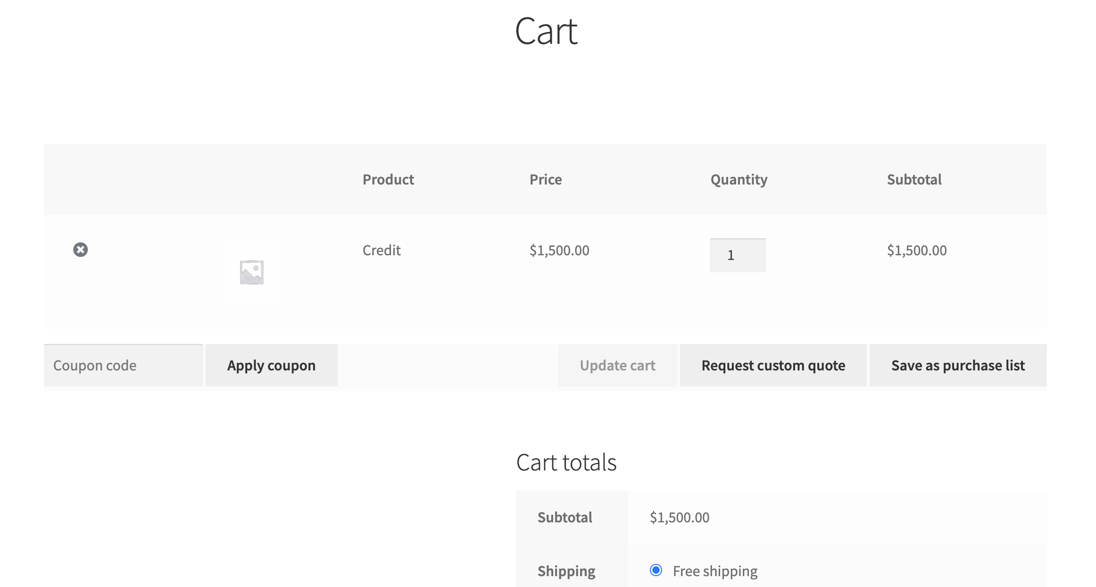1096x587 pixels.
Task: Select the Free shipping radio button
Action: [656, 570]
